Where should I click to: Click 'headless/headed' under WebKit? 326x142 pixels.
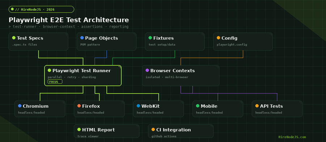(150, 113)
